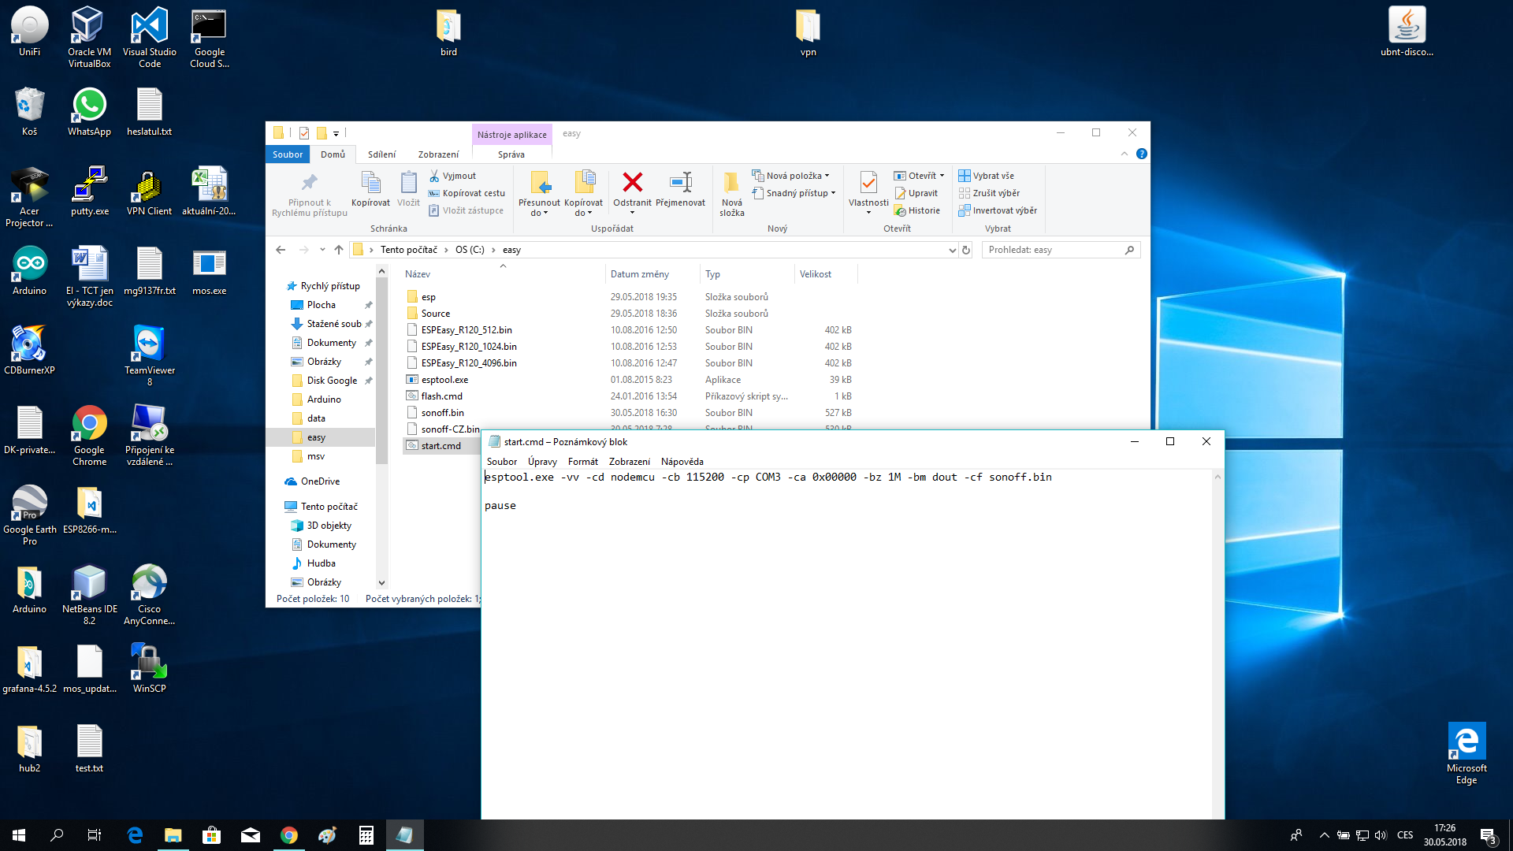Click the Přejmenovat rename icon
The height and width of the screenshot is (851, 1513).
[x=680, y=183]
